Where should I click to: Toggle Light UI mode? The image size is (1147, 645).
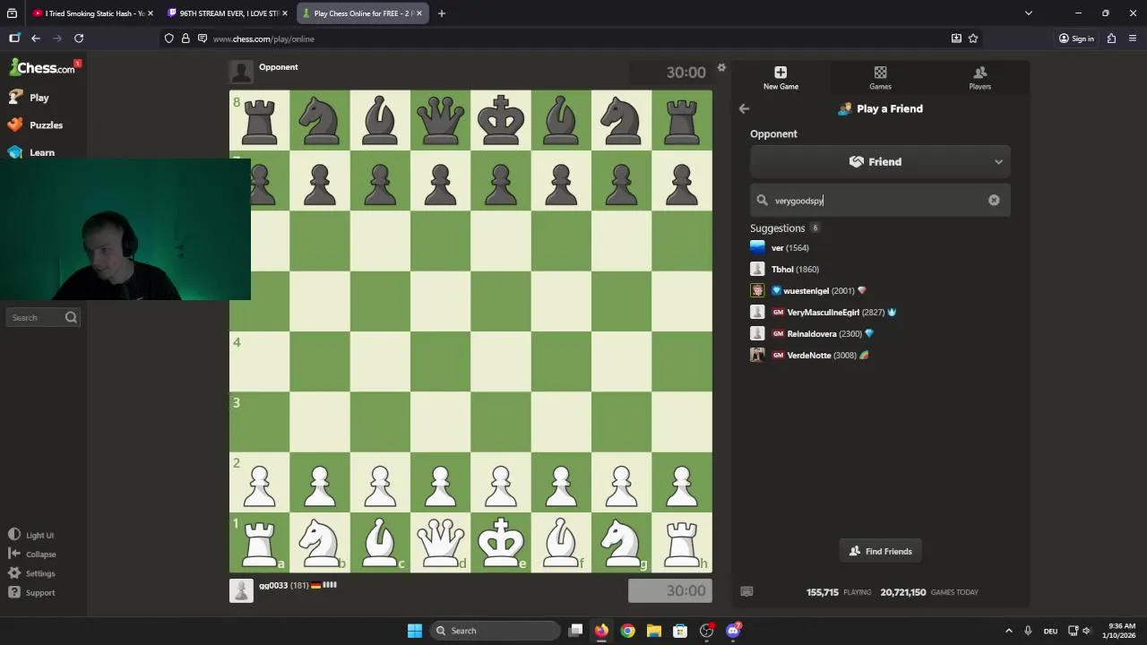(31, 535)
